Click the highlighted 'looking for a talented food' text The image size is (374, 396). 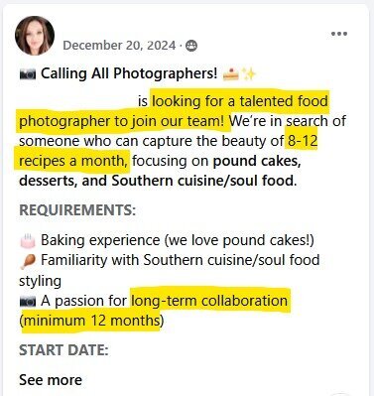pos(240,101)
